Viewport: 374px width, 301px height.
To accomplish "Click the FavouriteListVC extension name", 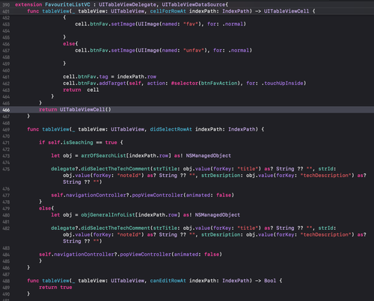I will 67,4.
